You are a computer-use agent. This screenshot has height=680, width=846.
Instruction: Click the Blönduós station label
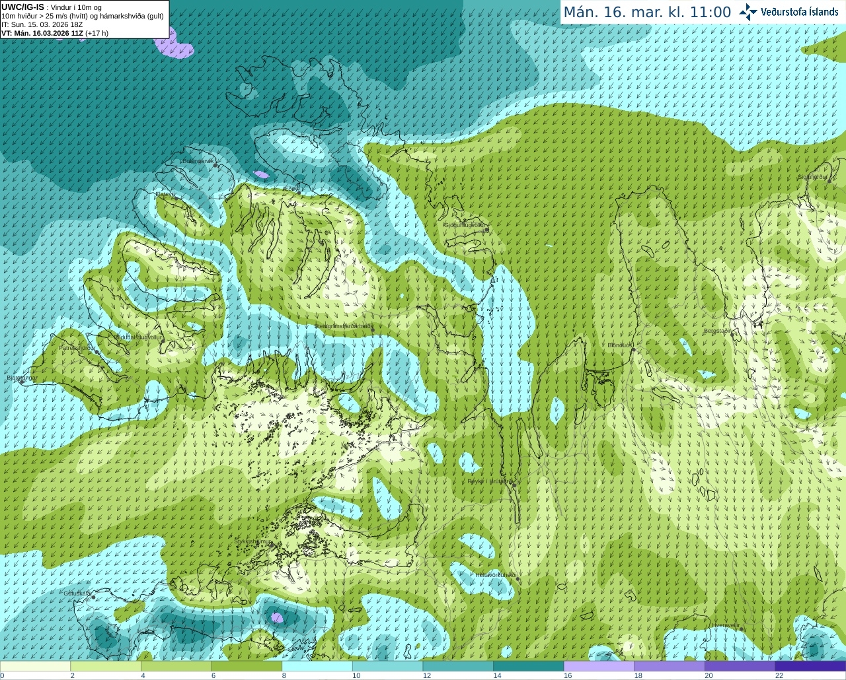pyautogui.click(x=620, y=345)
